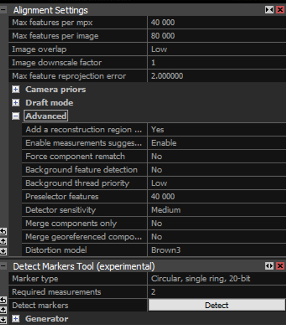Click the import (down arrow) icon in Alignment Settings
This screenshot has width=286, height=325.
[3, 251]
